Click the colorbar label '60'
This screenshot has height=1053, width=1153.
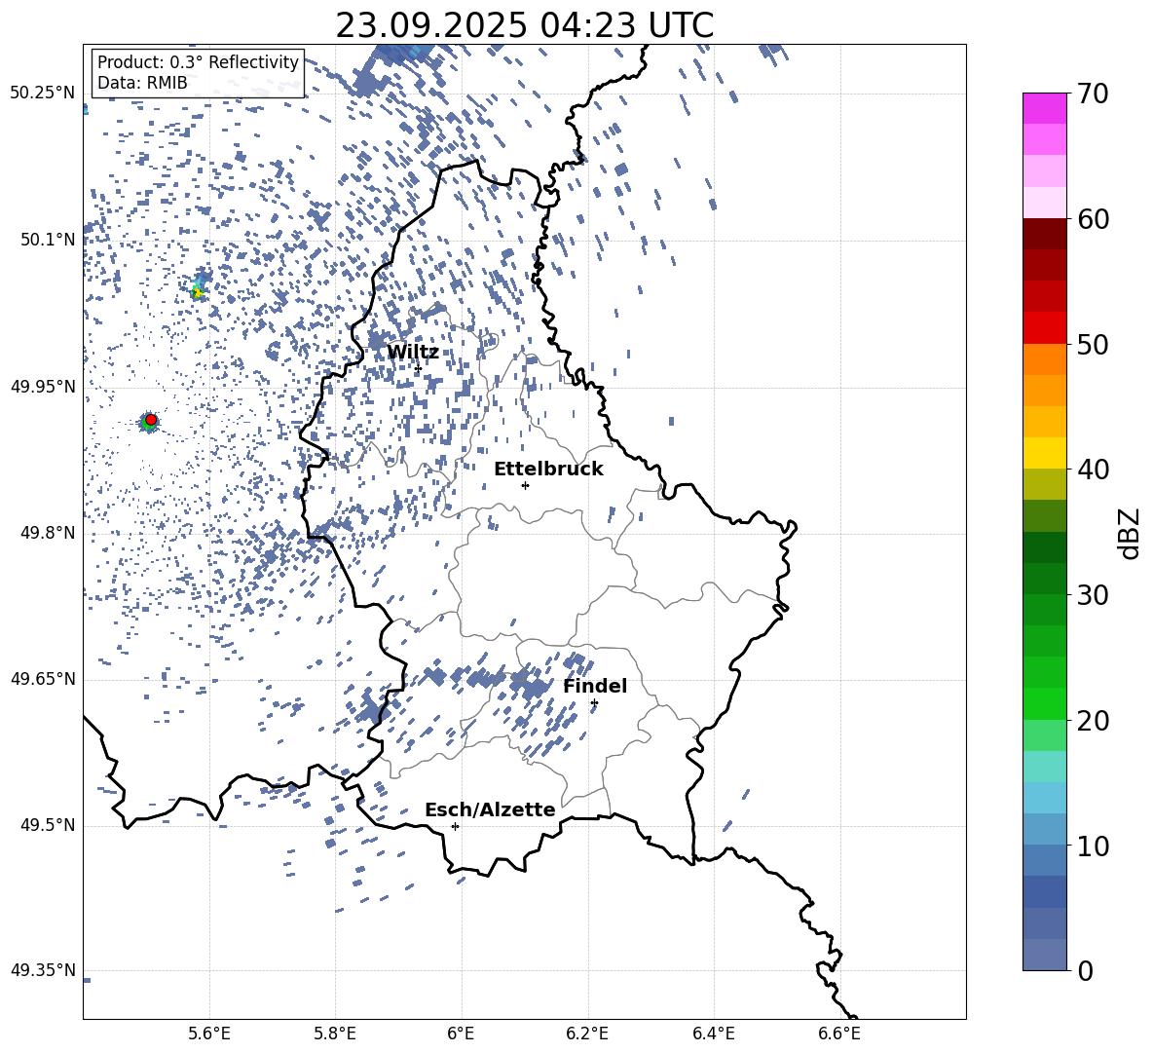coord(1093,219)
